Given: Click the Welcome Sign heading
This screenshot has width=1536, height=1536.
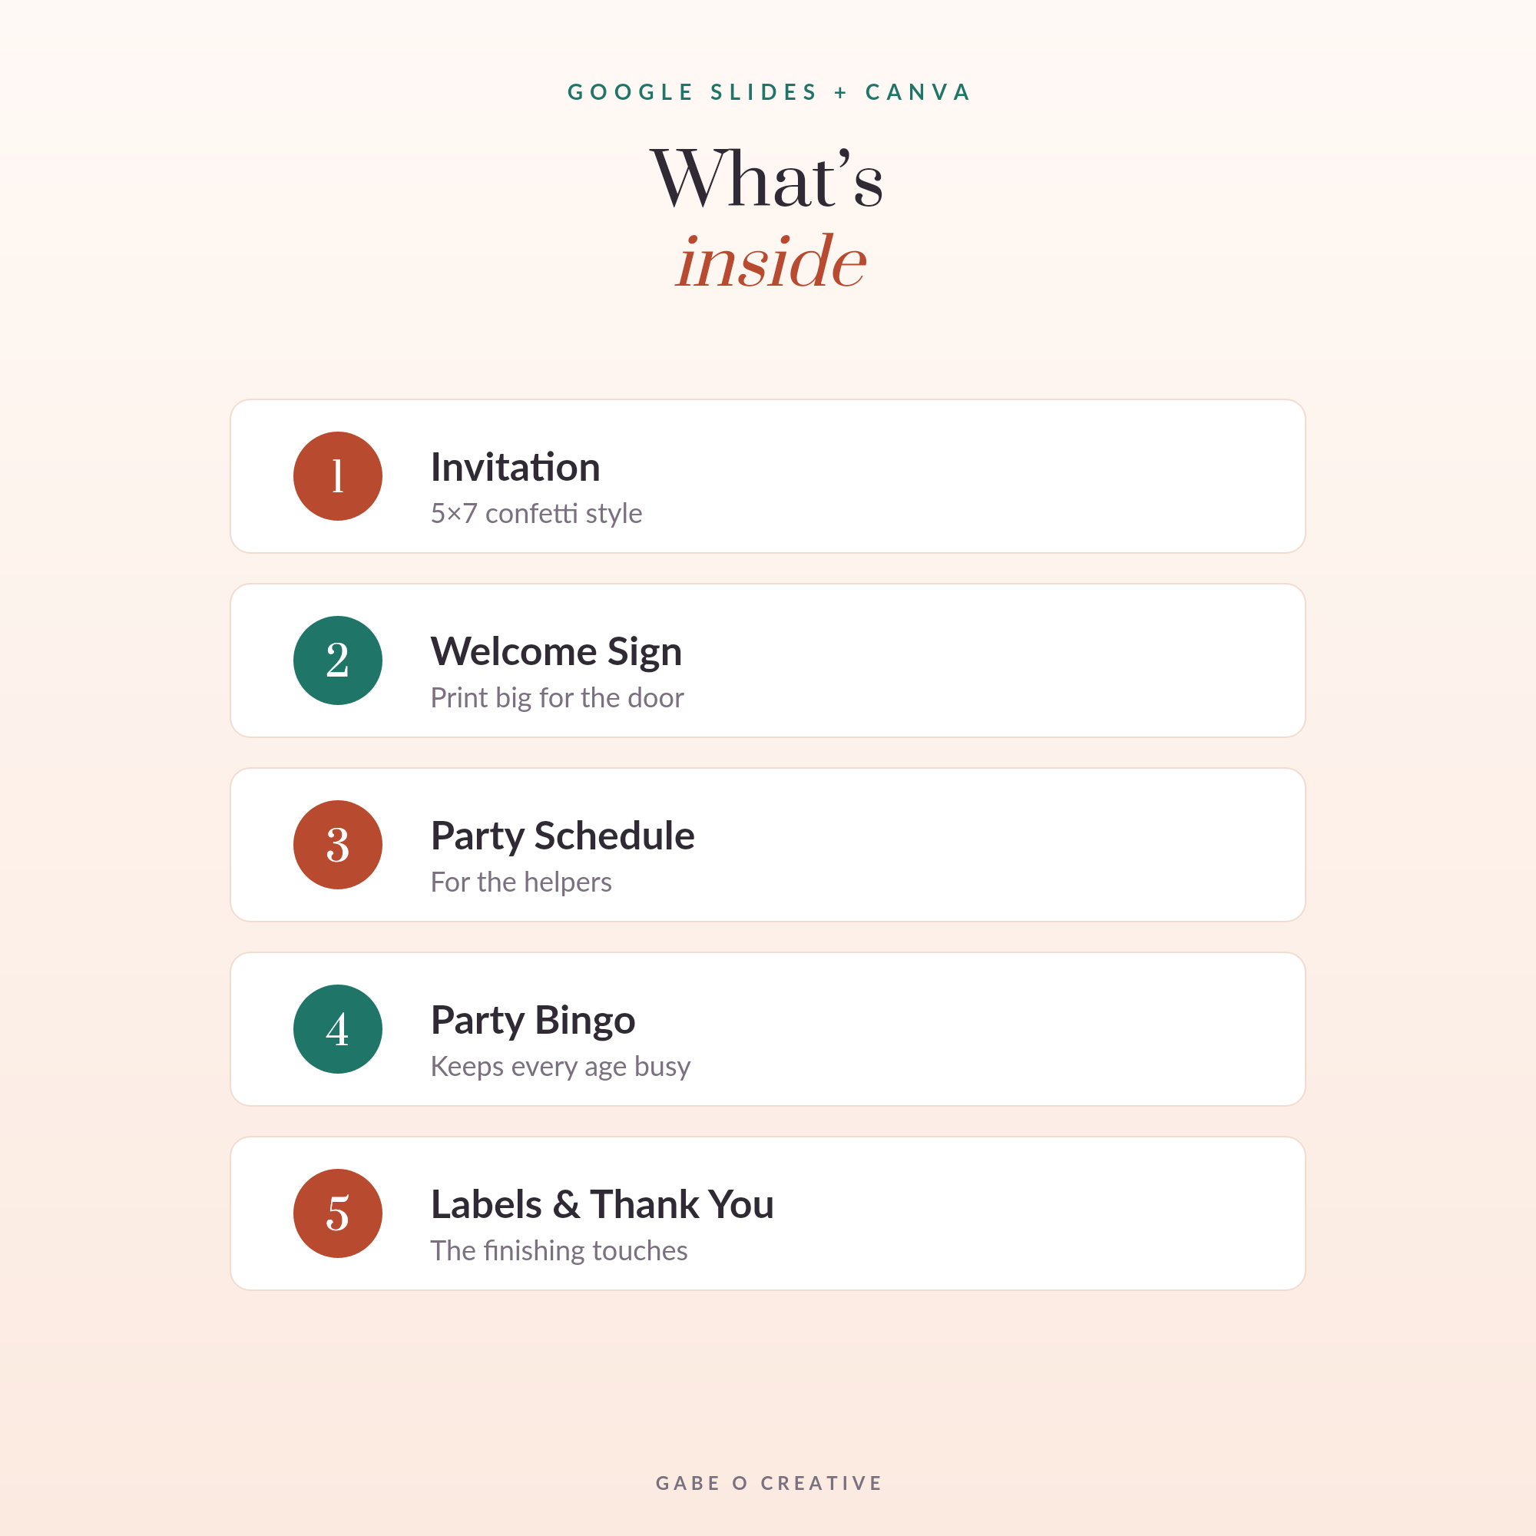Looking at the screenshot, I should (x=557, y=653).
